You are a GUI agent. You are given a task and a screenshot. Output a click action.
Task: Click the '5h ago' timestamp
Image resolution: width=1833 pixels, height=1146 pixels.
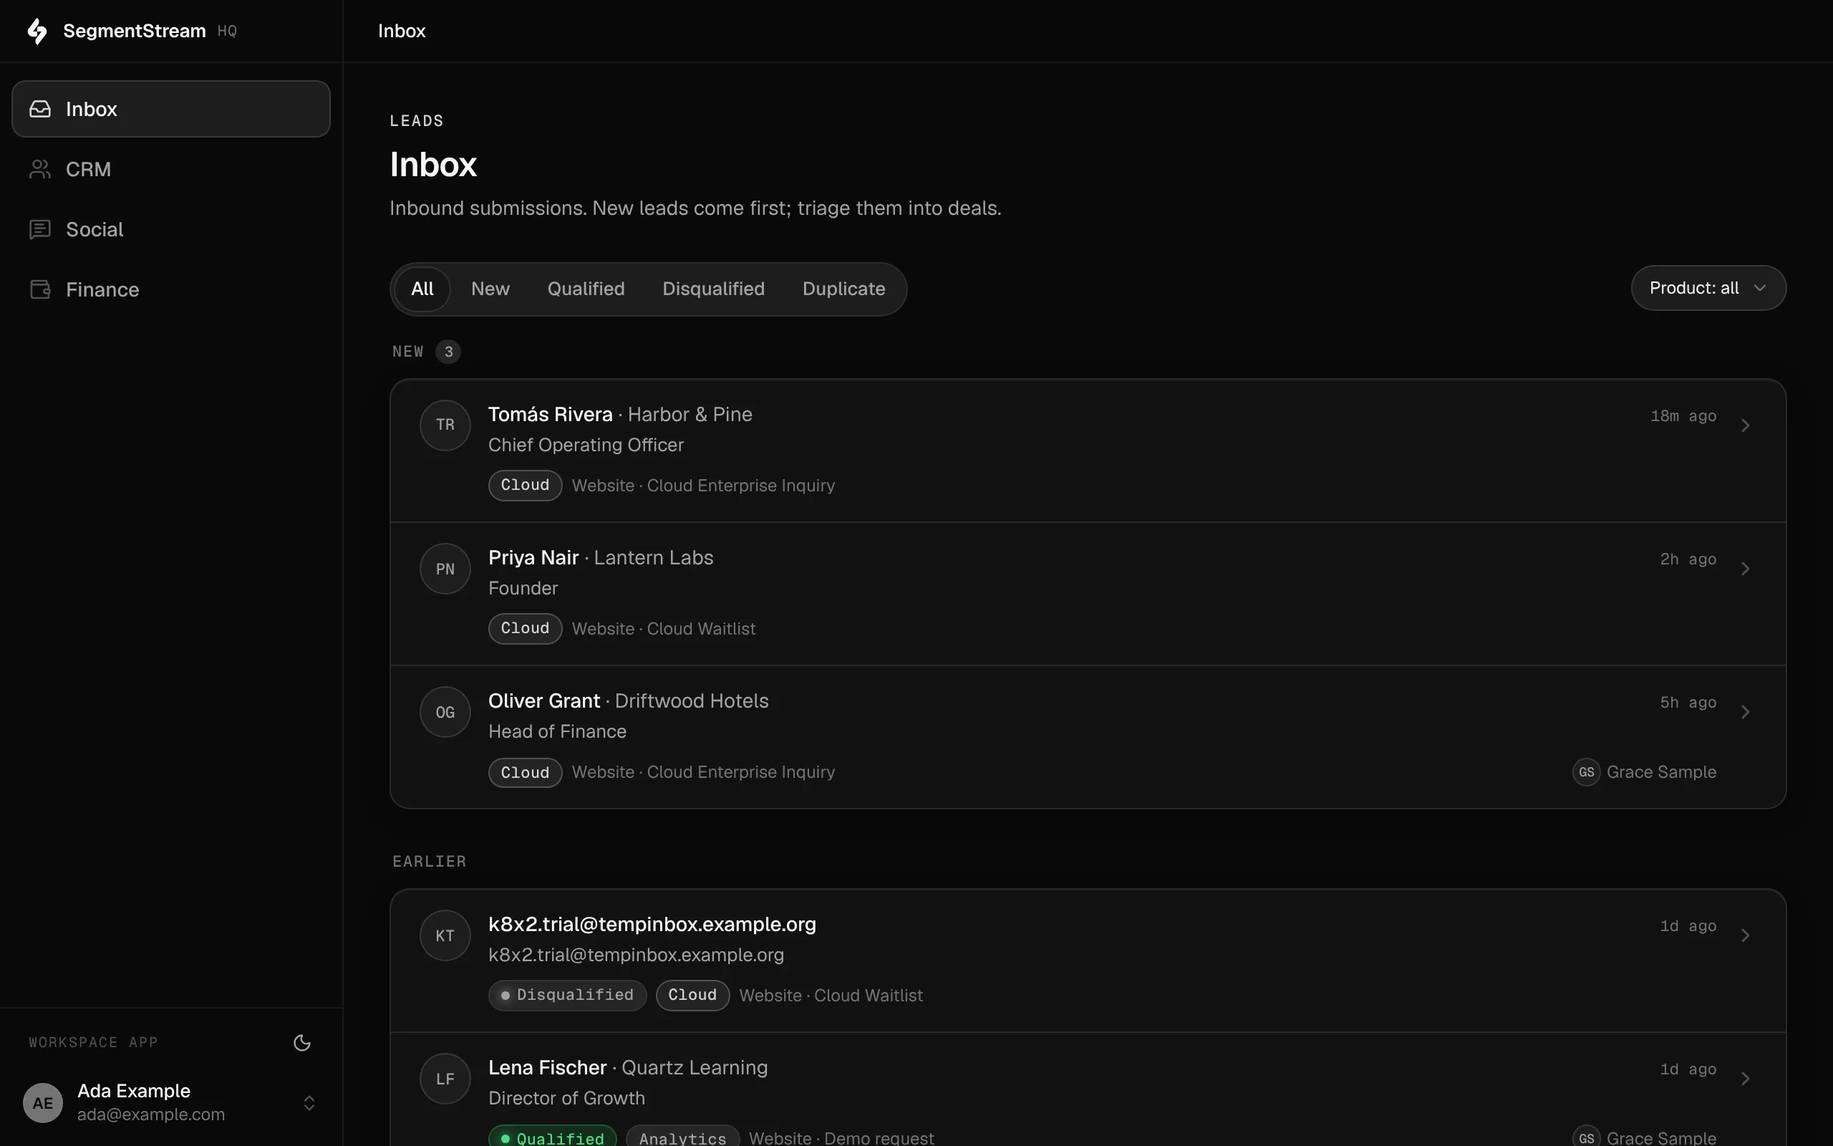[x=1688, y=703]
